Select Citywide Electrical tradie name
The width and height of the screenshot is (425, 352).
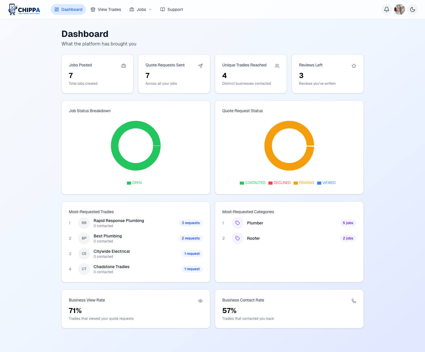click(112, 251)
